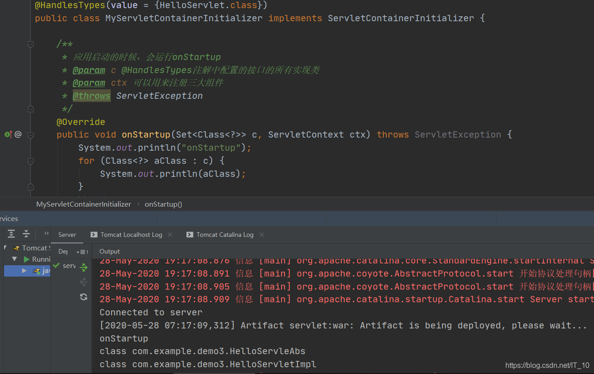Viewport: 594px width, 374px height.
Task: Click the for loop closing fold marker
Action: pos(30,186)
